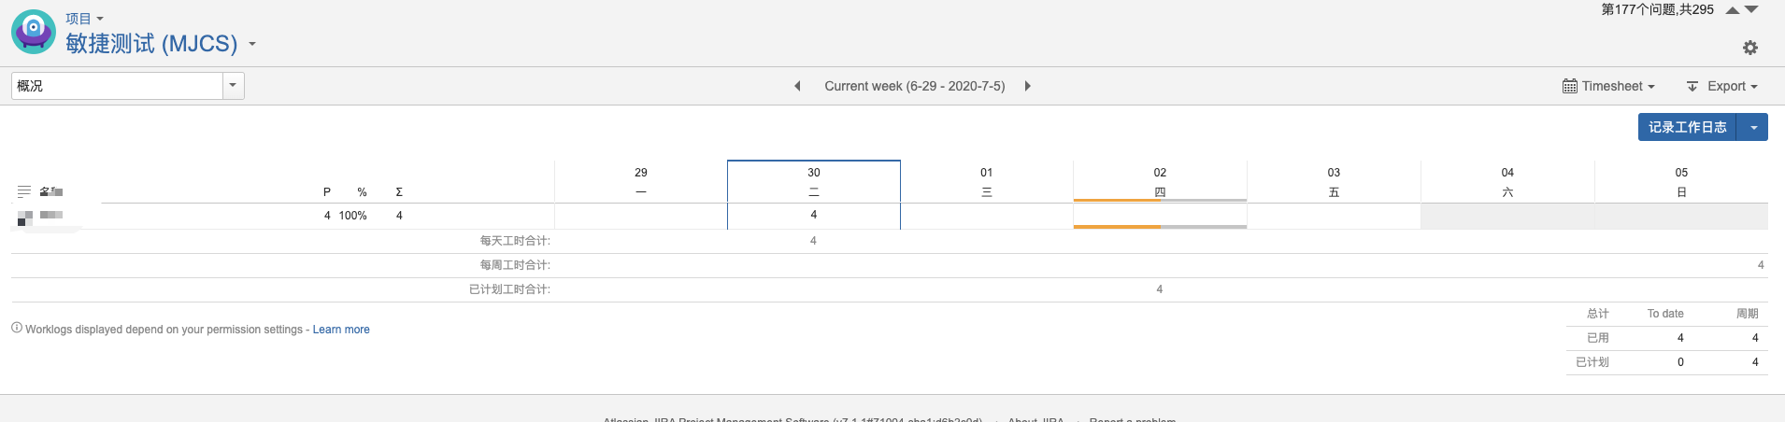Select the day 30 worklog cell showing 4
Screen dimensions: 1785x422
tap(814, 216)
